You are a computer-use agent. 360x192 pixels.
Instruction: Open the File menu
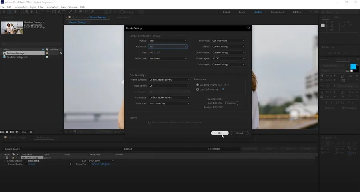pyautogui.click(x=2, y=7)
